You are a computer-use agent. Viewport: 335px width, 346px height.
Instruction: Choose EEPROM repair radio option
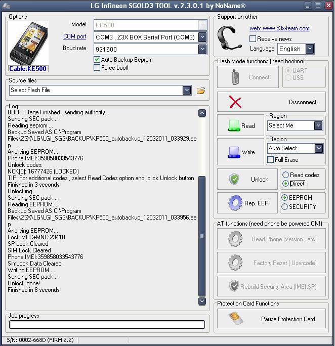[285, 197]
